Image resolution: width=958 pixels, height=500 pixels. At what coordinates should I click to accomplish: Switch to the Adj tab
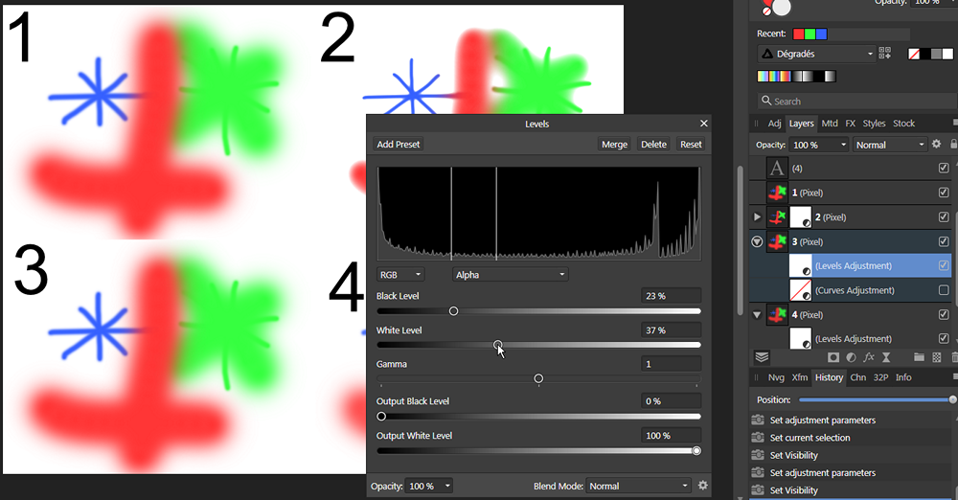[774, 124]
